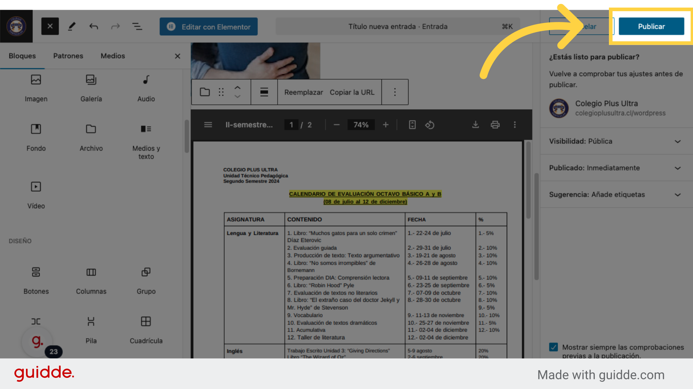Download the PDF file

tap(475, 125)
